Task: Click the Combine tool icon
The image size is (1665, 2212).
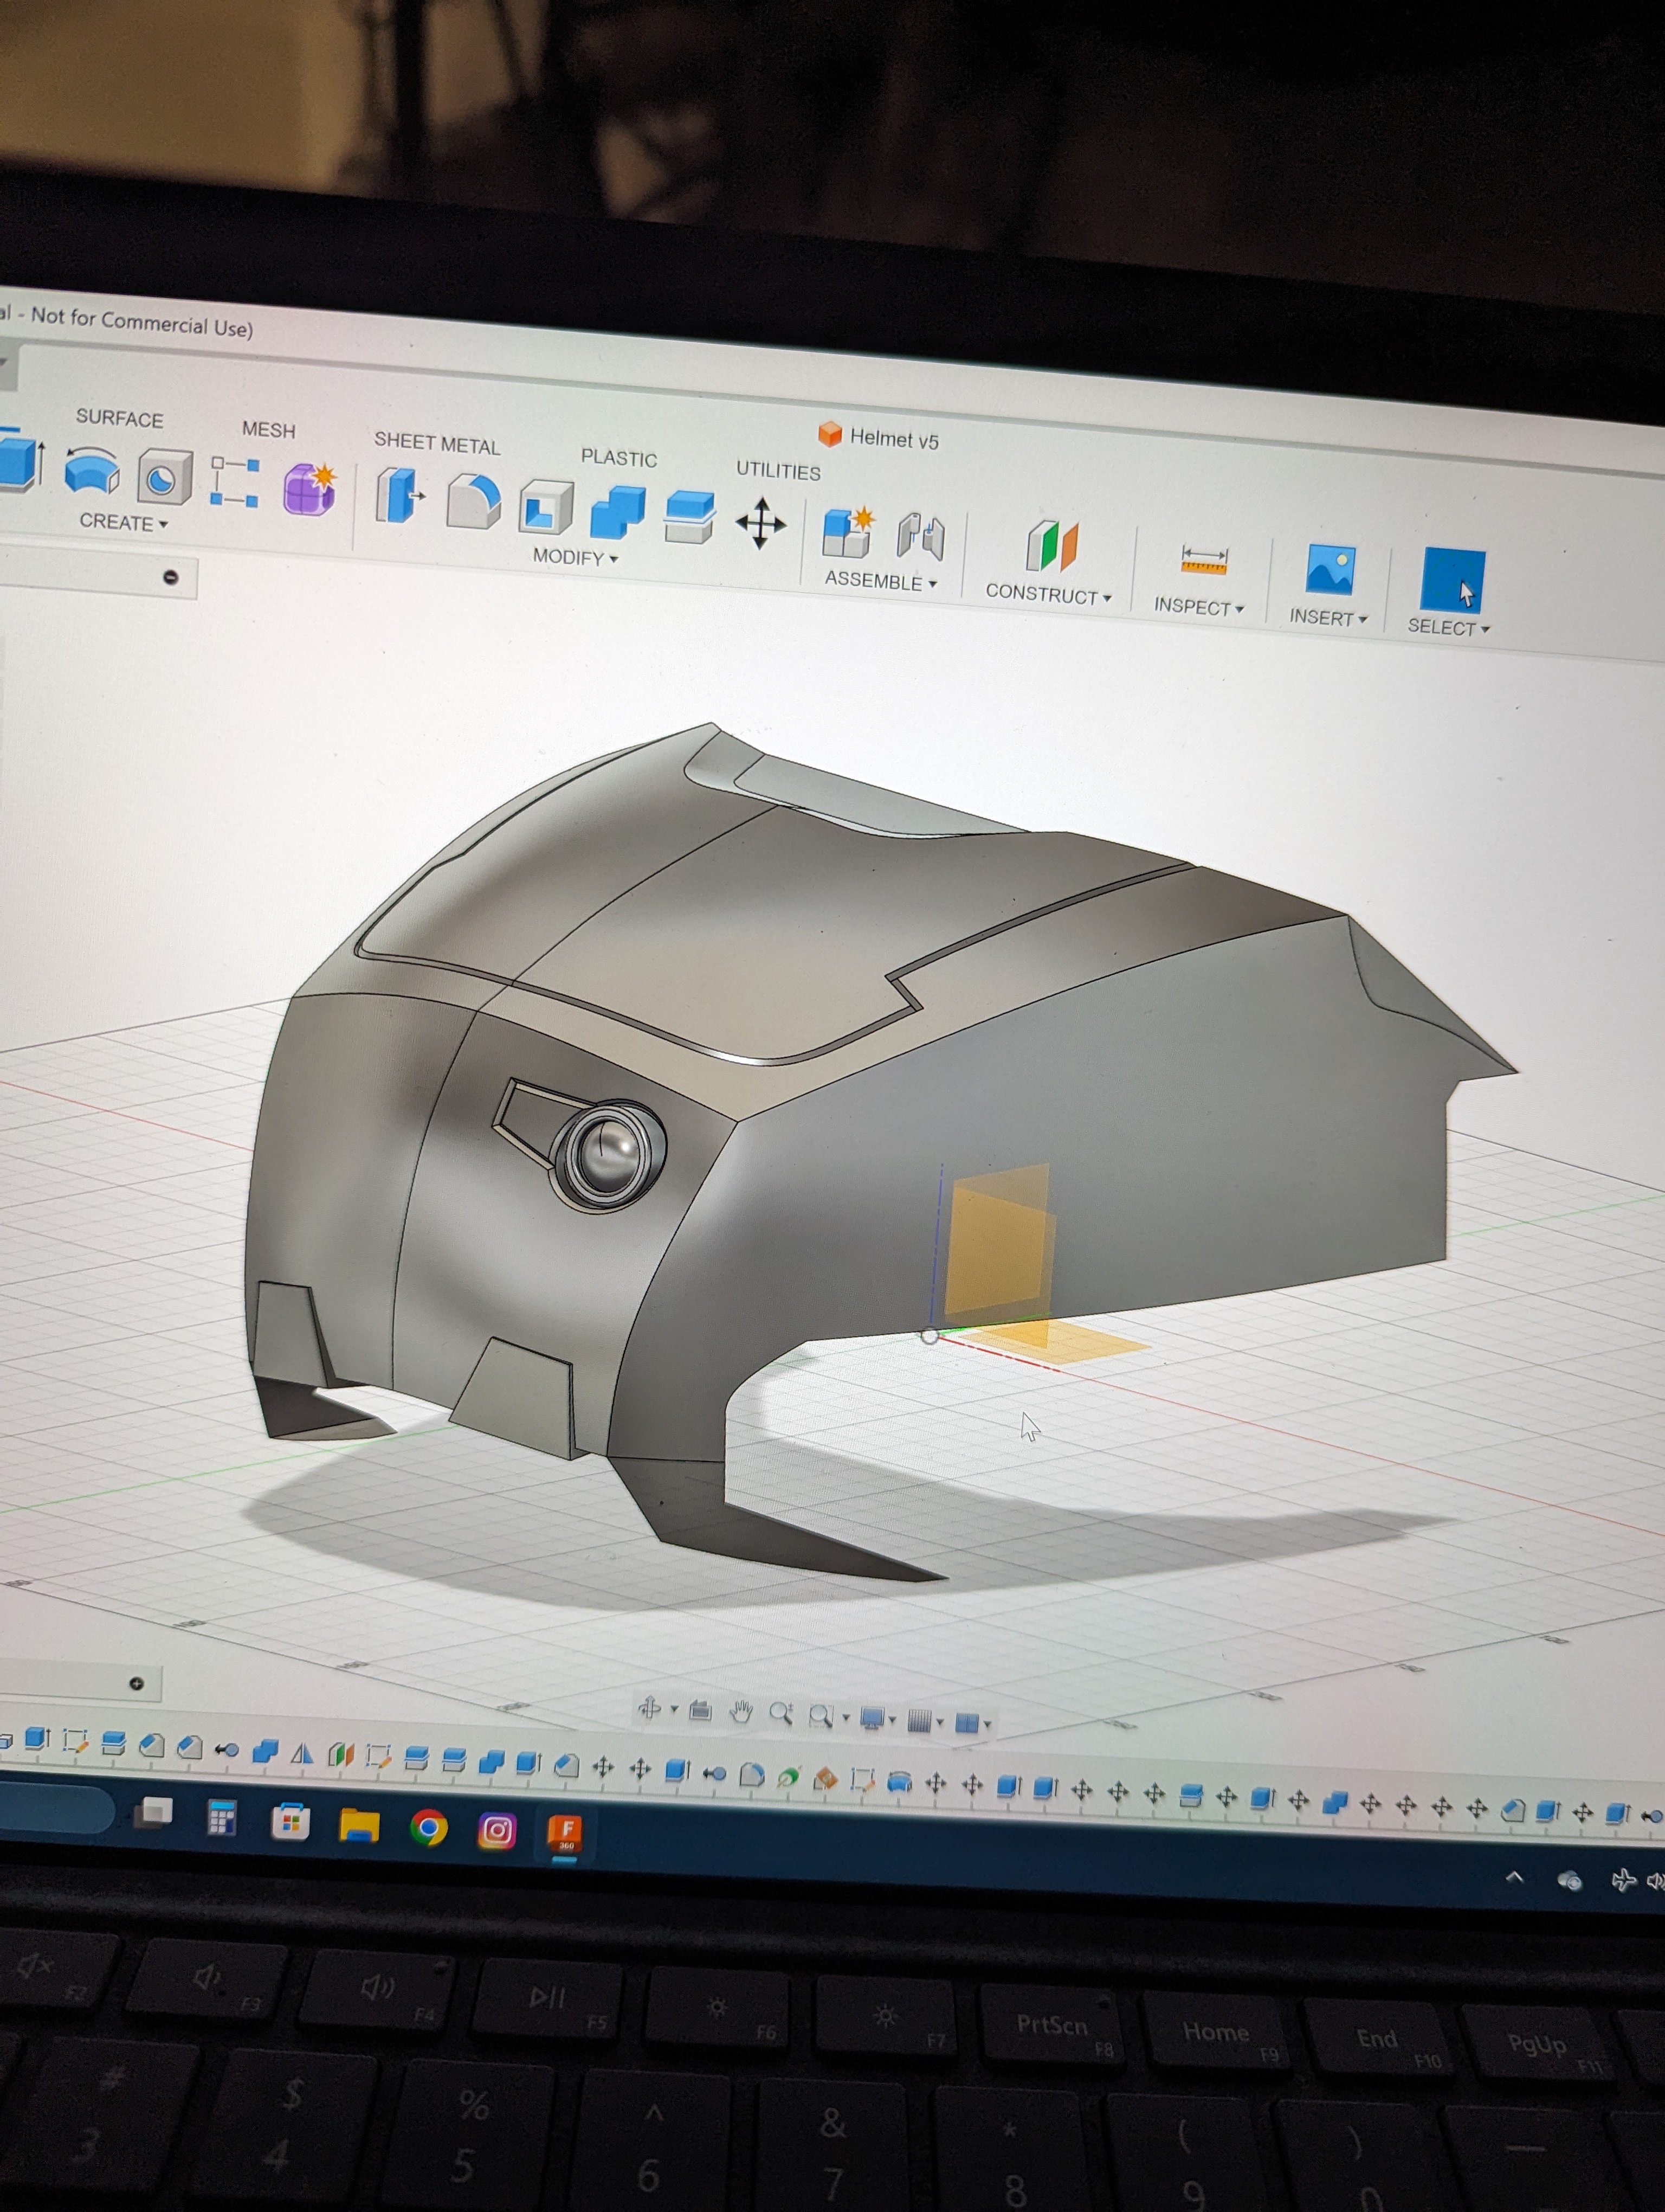Action: click(618, 513)
